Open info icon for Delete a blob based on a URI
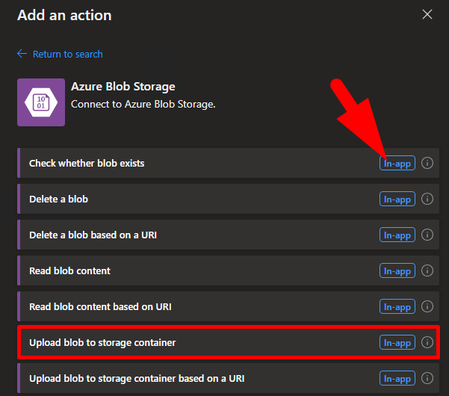449x396 pixels. point(427,235)
